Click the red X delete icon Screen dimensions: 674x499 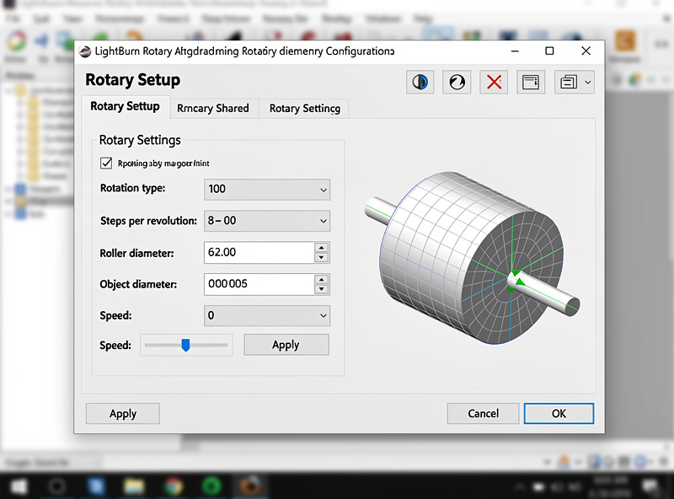coord(494,82)
